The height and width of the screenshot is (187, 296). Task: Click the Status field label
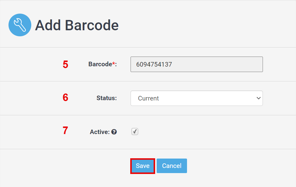pyautogui.click(x=106, y=98)
